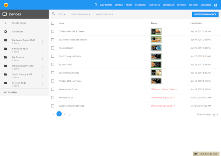This screenshot has width=221, height=156.
Task: Check the St John hot foods and chicken row
Action: click(x=53, y=40)
